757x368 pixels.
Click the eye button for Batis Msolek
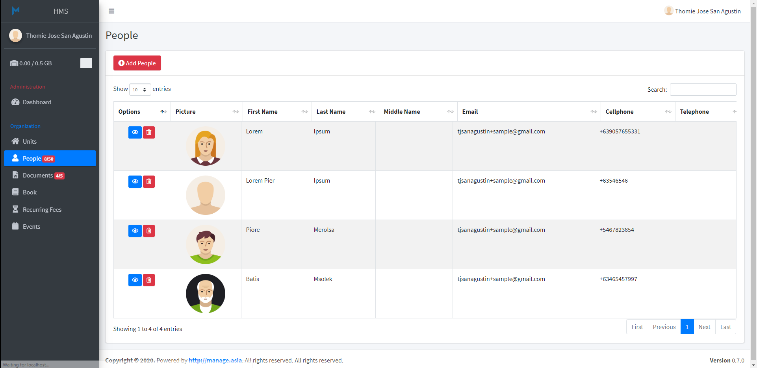(x=135, y=280)
